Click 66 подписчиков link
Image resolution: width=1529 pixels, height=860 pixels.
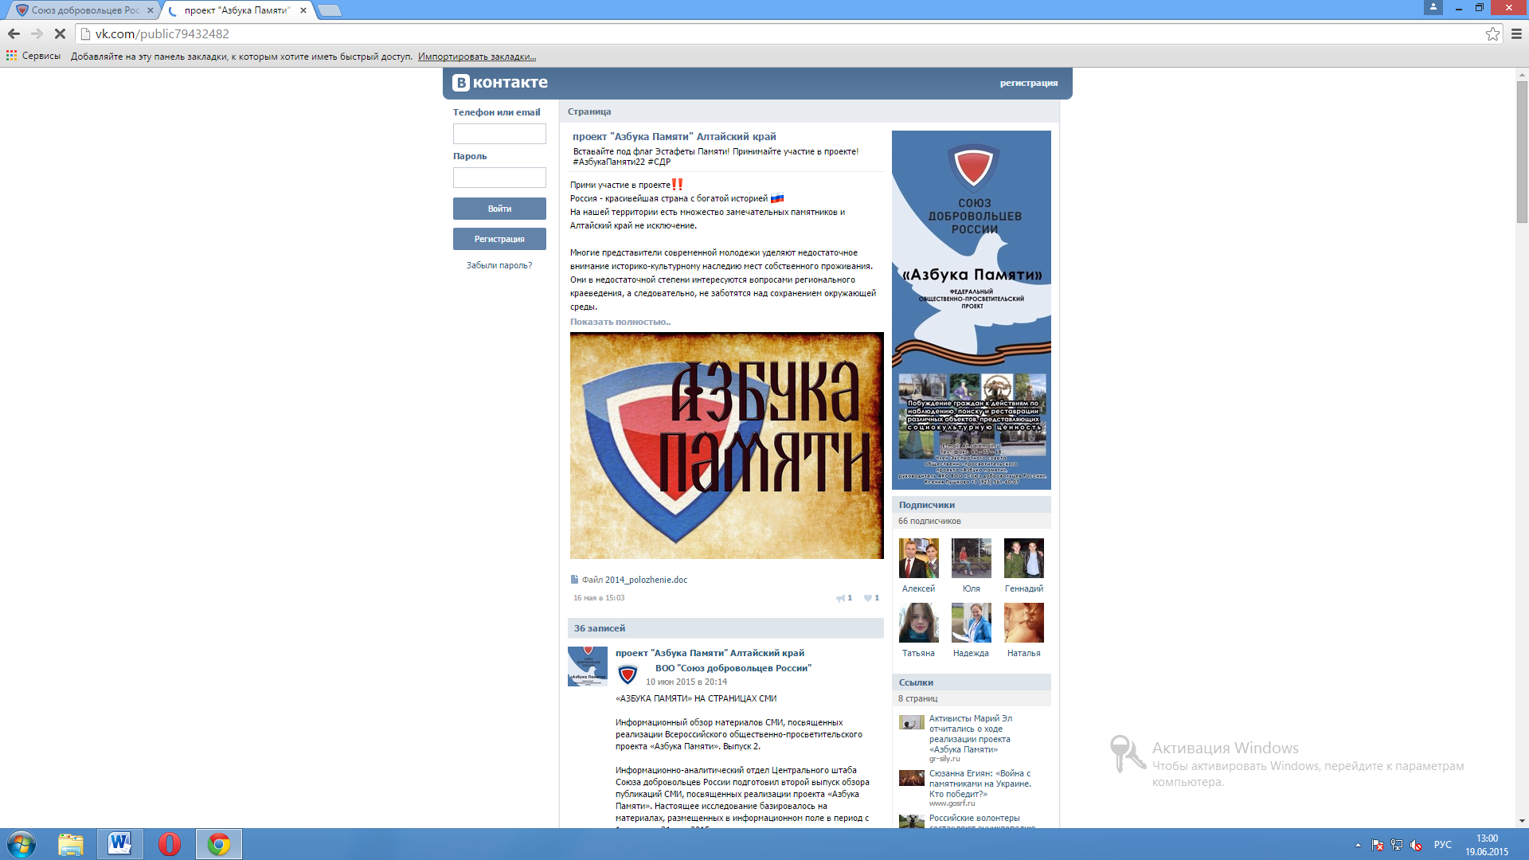[x=929, y=521]
